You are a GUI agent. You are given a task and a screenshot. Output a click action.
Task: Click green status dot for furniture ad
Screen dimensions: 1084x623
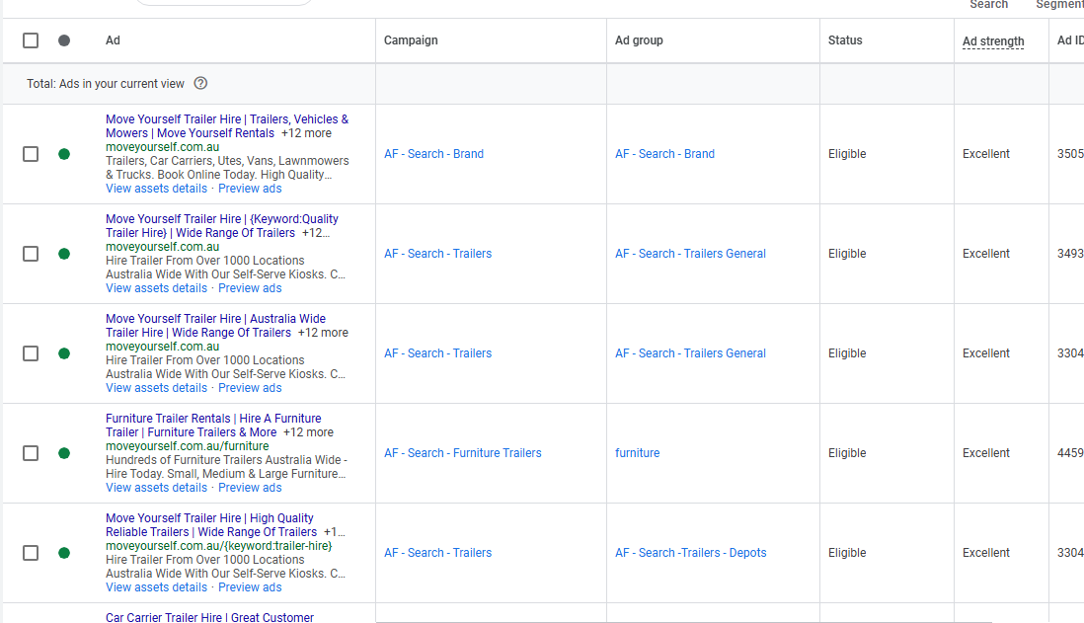click(64, 453)
